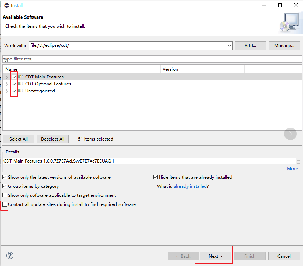This screenshot has width=303, height=266.
Task: Click the gray circular arrow icon
Action: click(290, 134)
